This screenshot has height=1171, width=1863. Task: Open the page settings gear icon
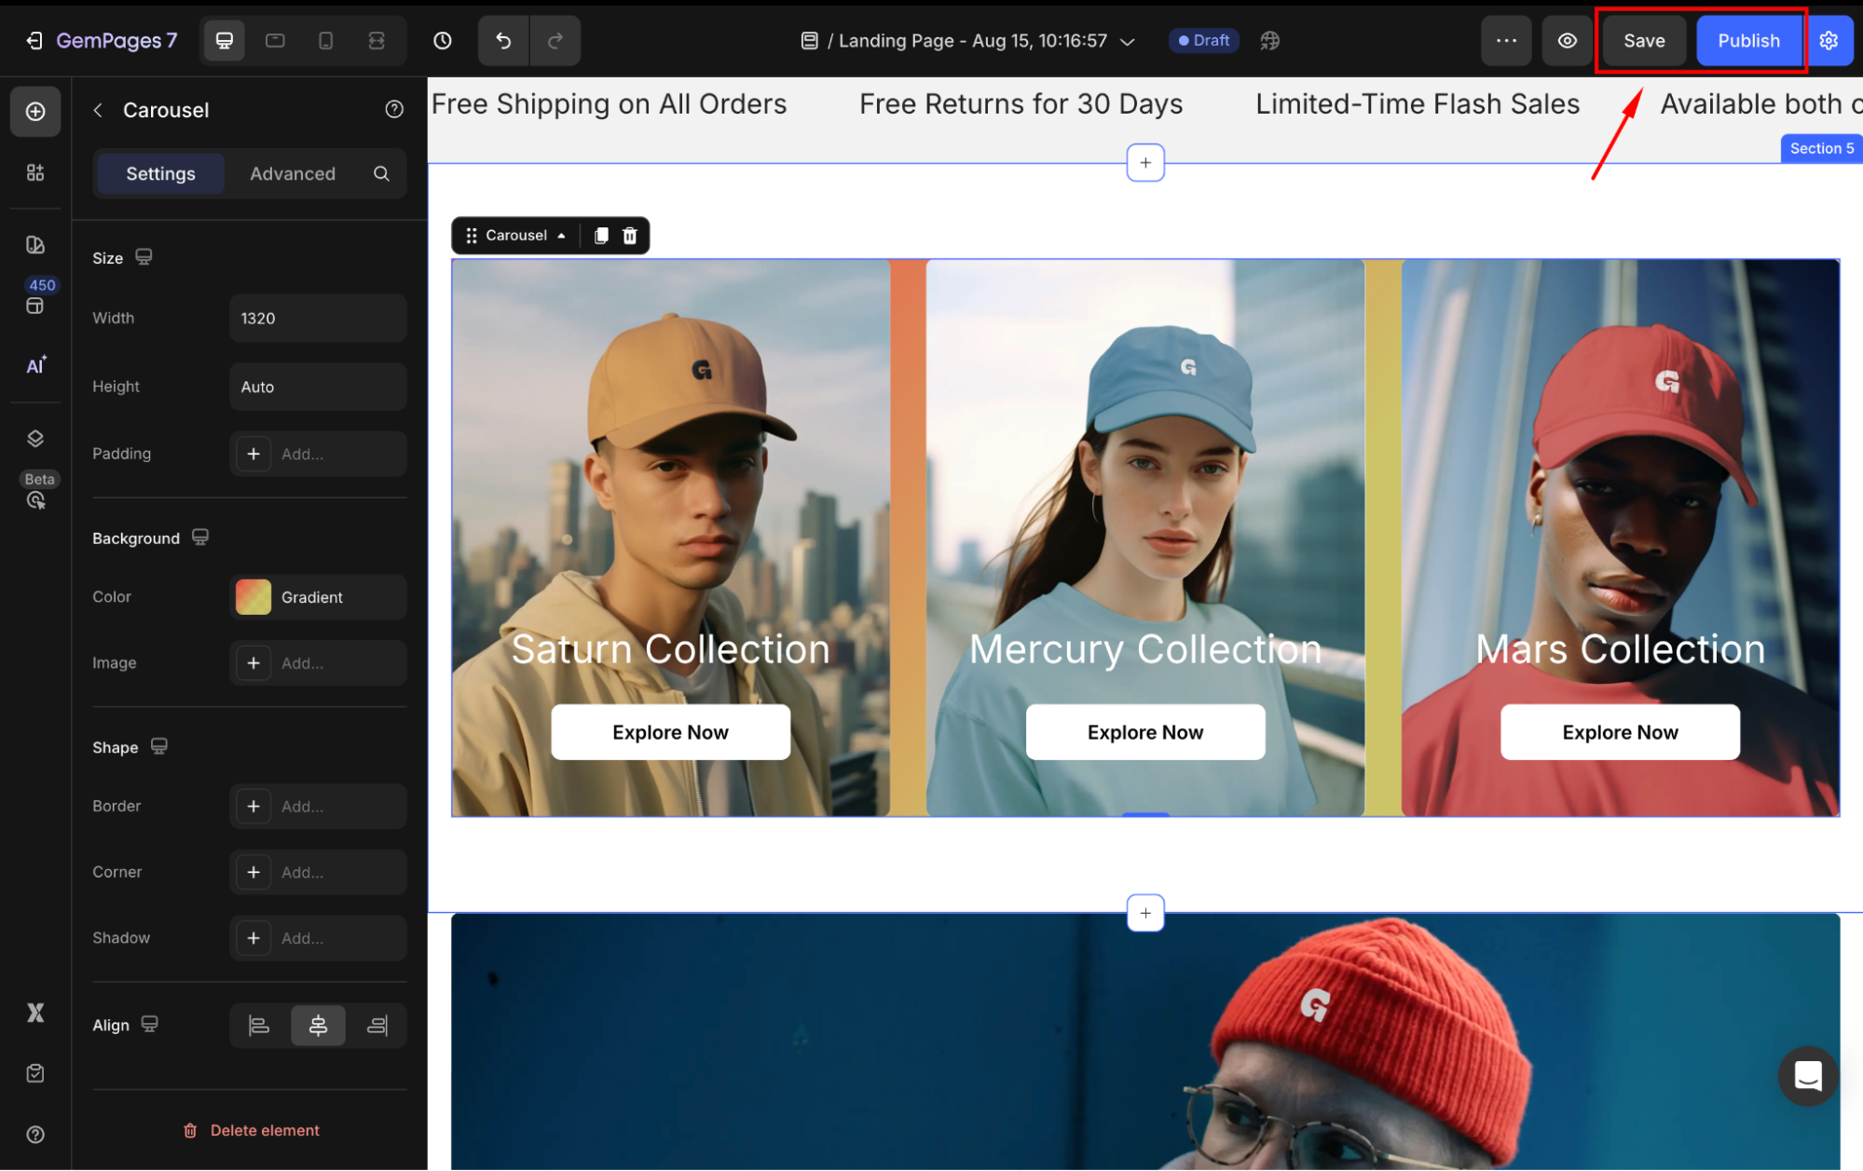[1829, 41]
